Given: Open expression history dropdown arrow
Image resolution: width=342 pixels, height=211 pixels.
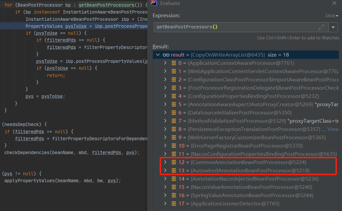Looking at the screenshot, I should 333,27.
